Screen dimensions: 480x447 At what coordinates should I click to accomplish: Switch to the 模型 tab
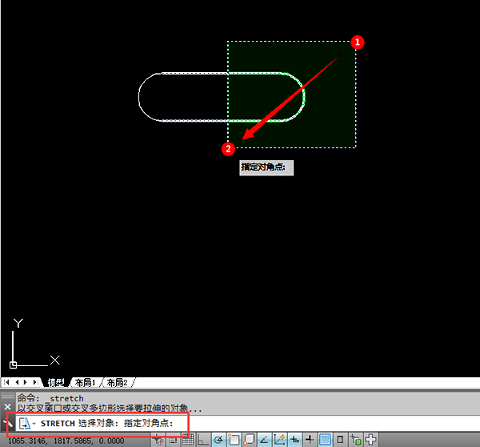click(55, 383)
